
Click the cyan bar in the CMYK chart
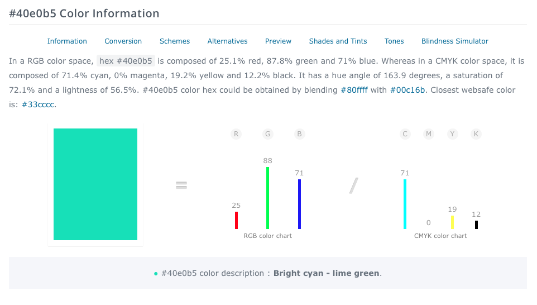(x=405, y=204)
